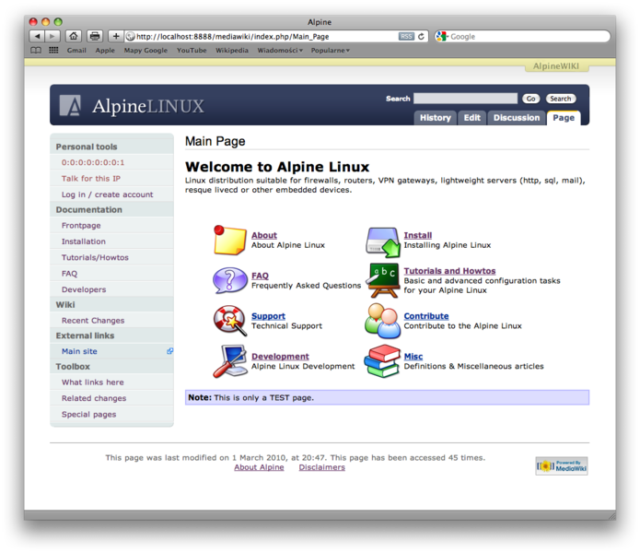Add a bookmark with the plus button
The height and width of the screenshot is (553, 640).
point(116,36)
